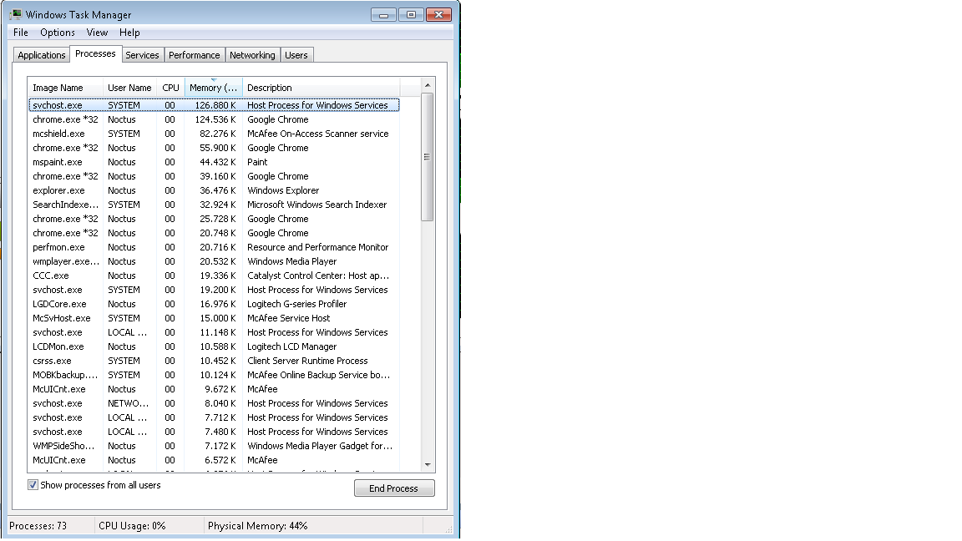Open the Help menu

coord(129,33)
